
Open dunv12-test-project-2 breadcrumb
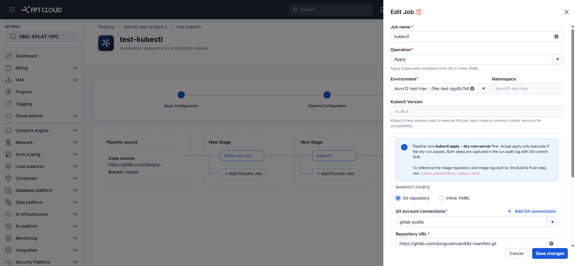(146, 27)
